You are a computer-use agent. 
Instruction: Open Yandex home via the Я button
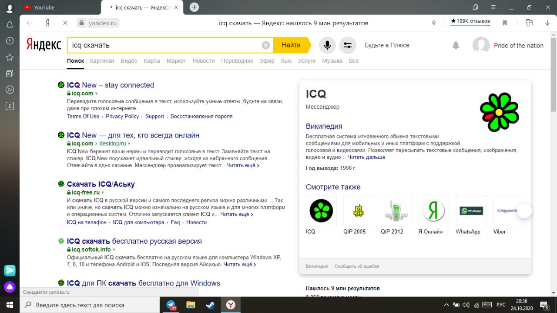(47, 23)
